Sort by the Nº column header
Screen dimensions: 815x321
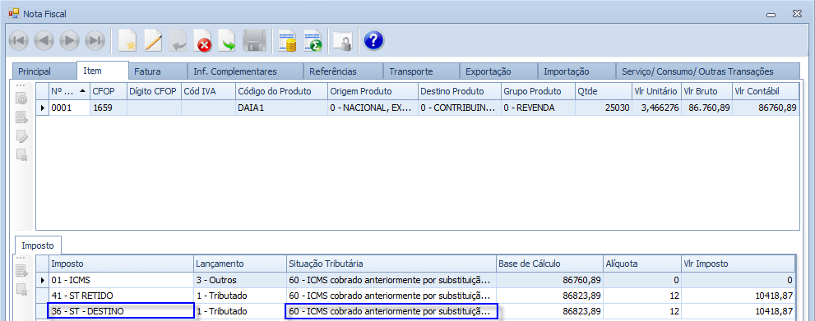(x=68, y=91)
